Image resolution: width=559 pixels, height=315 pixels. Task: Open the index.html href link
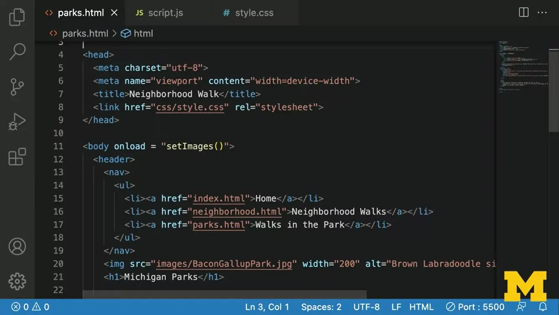coord(218,198)
